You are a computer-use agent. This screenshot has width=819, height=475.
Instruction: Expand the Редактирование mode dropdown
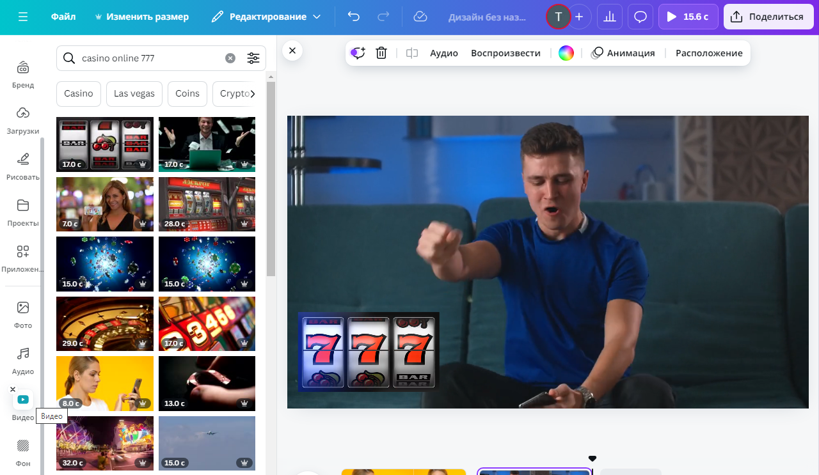pos(266,17)
